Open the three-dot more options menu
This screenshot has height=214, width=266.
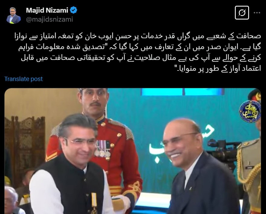(257, 13)
